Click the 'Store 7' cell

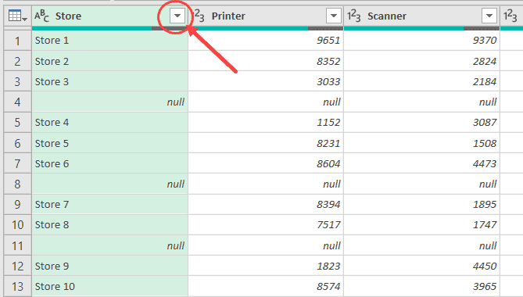[109, 204]
